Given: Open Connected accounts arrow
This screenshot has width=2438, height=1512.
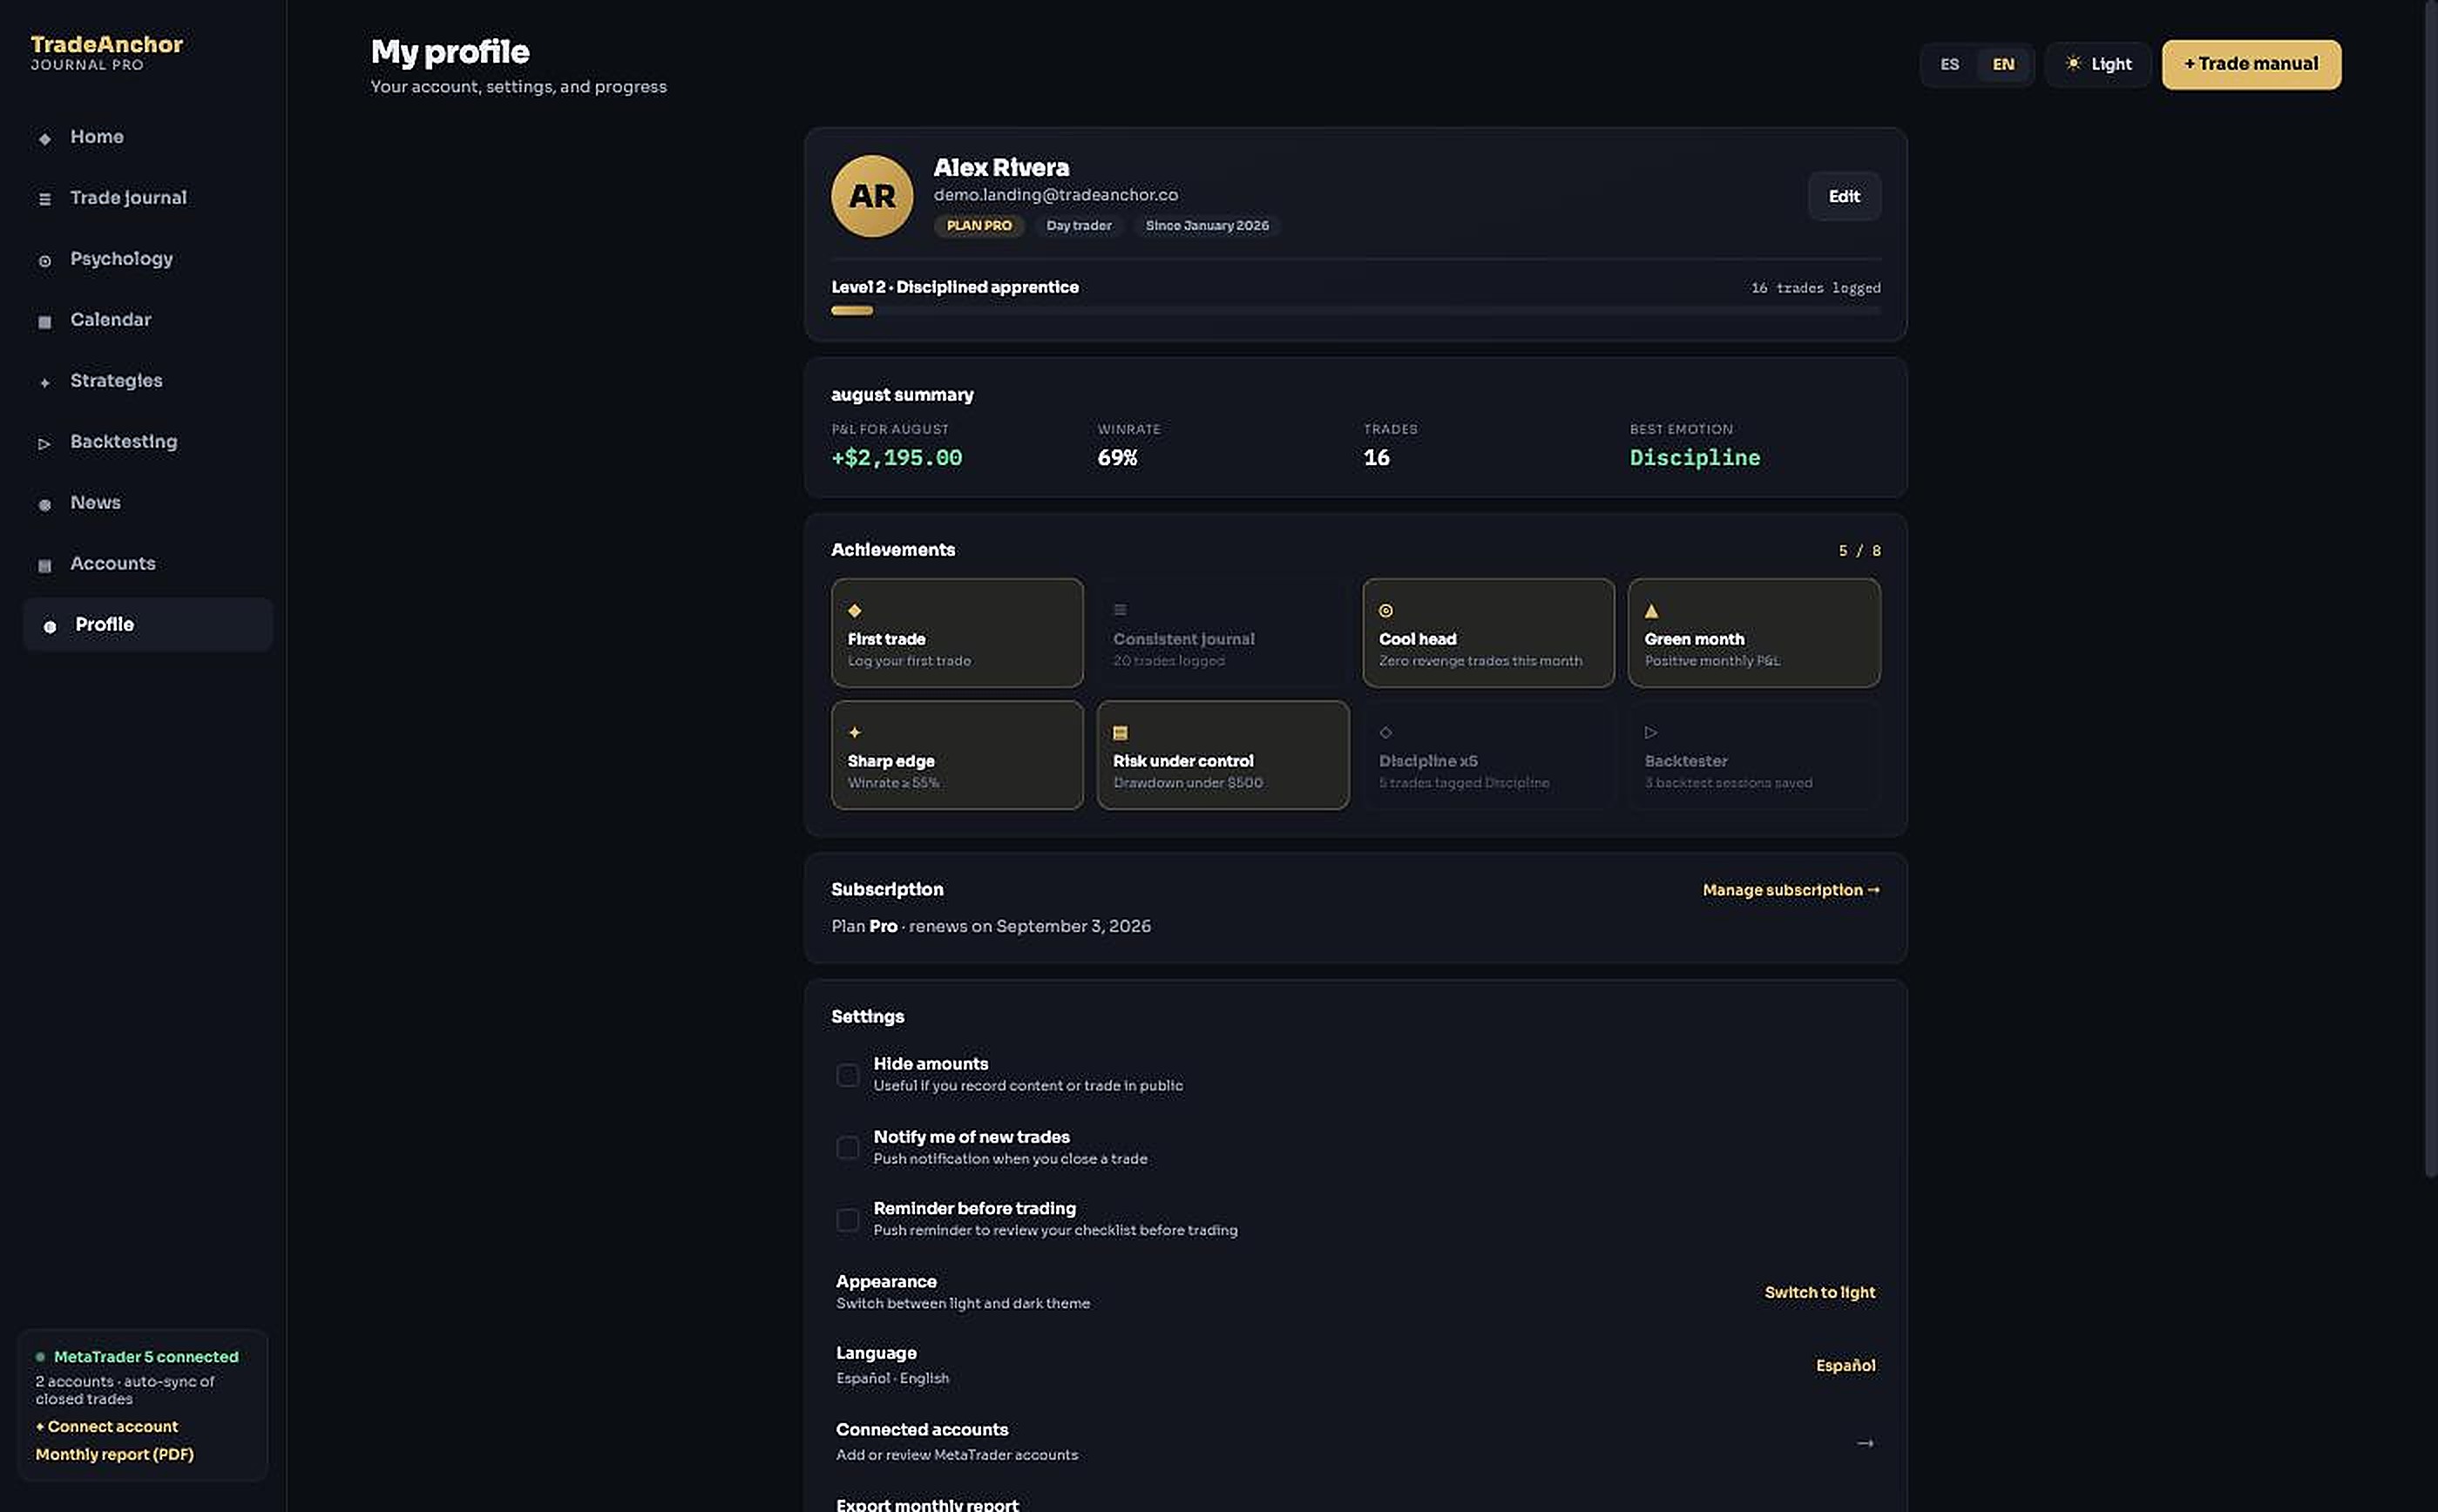Looking at the screenshot, I should click(1865, 1442).
